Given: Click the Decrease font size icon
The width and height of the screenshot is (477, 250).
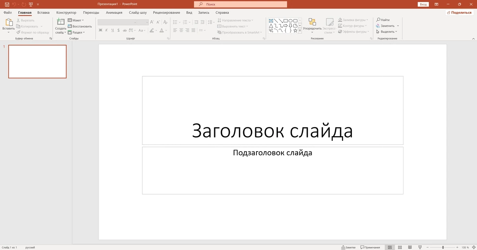Looking at the screenshot, I should click(158, 22).
